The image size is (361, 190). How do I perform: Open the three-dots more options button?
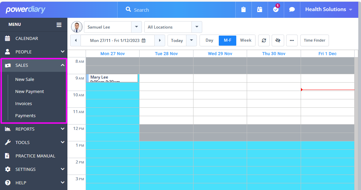(292, 40)
